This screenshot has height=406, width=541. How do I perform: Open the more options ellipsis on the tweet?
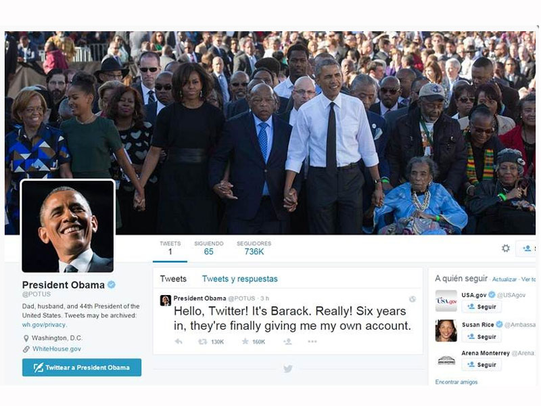(x=312, y=342)
